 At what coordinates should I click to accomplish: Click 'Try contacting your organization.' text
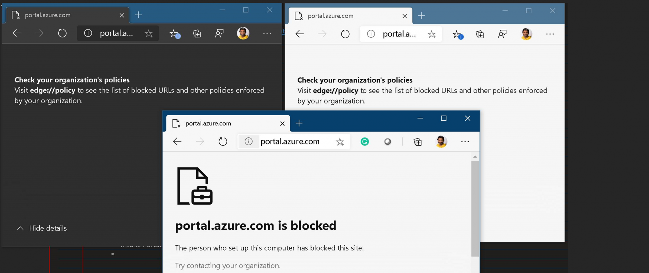tap(228, 265)
